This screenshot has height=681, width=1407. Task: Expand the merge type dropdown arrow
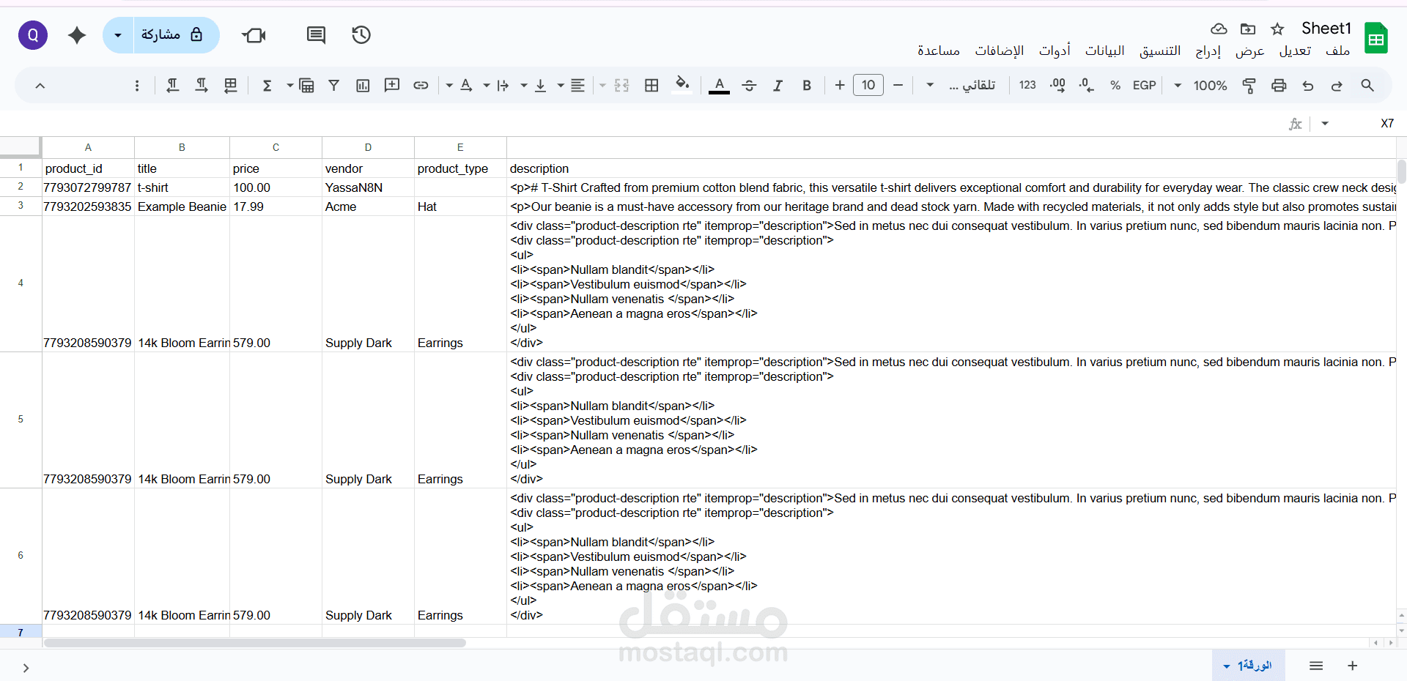pos(603,86)
